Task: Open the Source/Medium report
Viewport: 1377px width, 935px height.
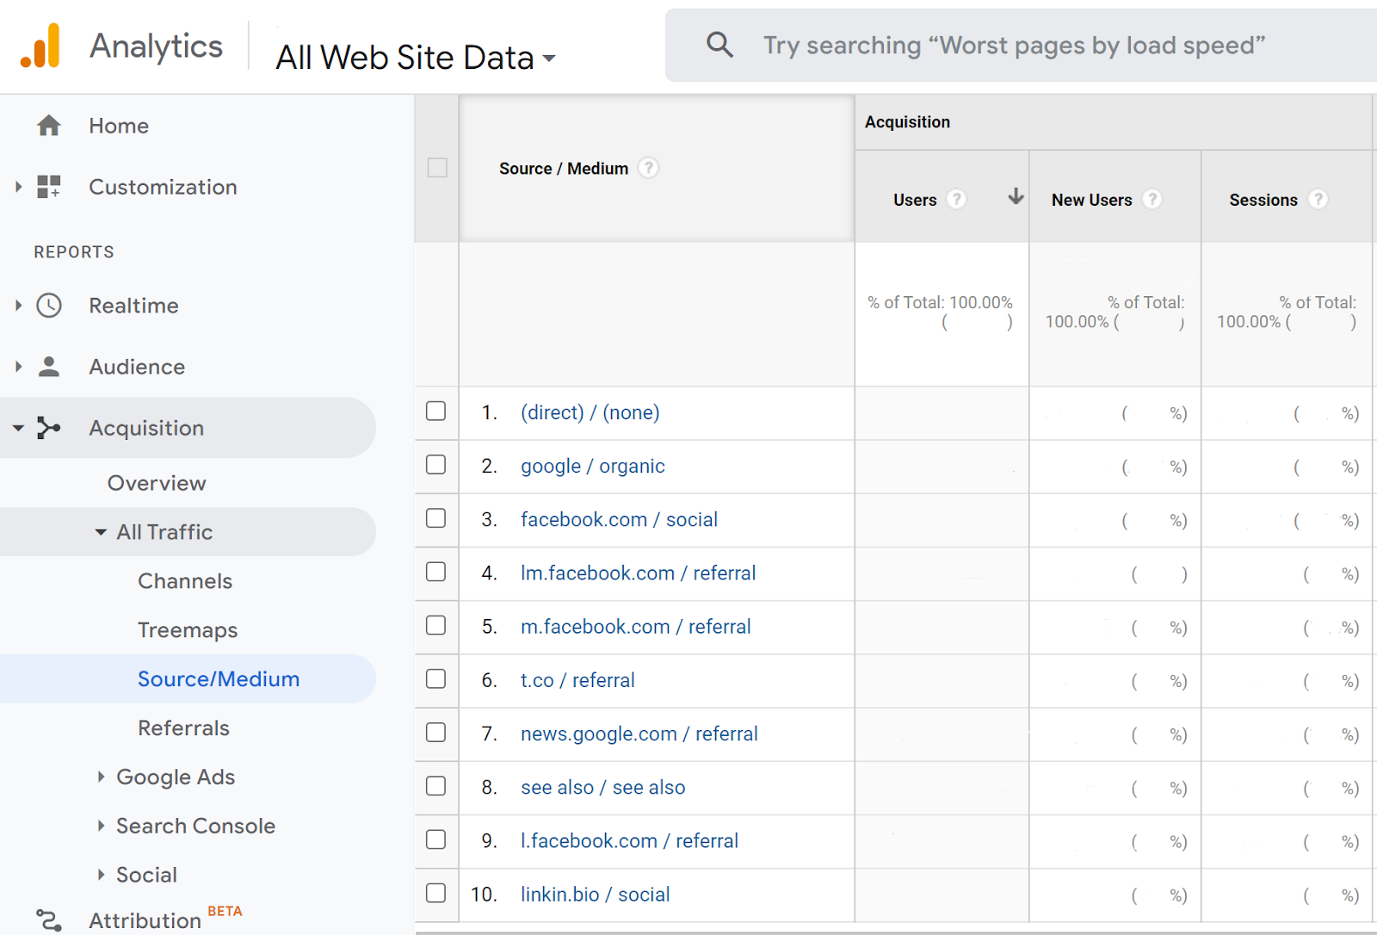Action: tap(219, 678)
